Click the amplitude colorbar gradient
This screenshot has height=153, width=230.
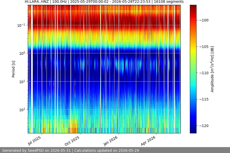193,69
